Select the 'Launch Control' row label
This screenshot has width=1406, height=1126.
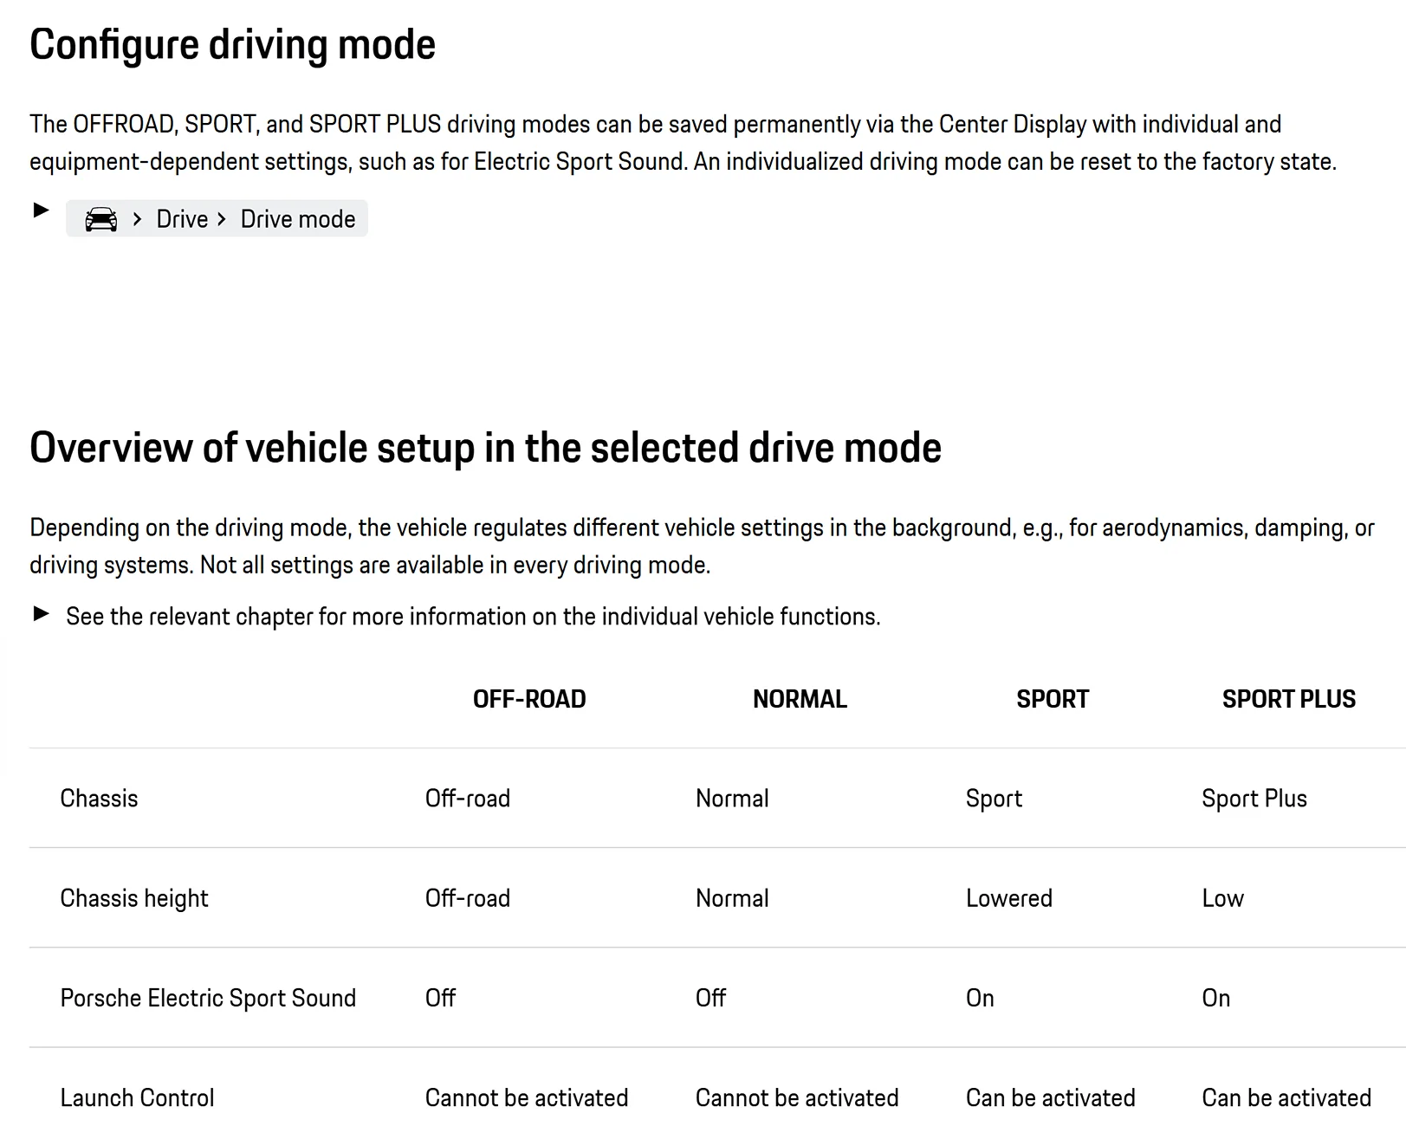point(137,1097)
